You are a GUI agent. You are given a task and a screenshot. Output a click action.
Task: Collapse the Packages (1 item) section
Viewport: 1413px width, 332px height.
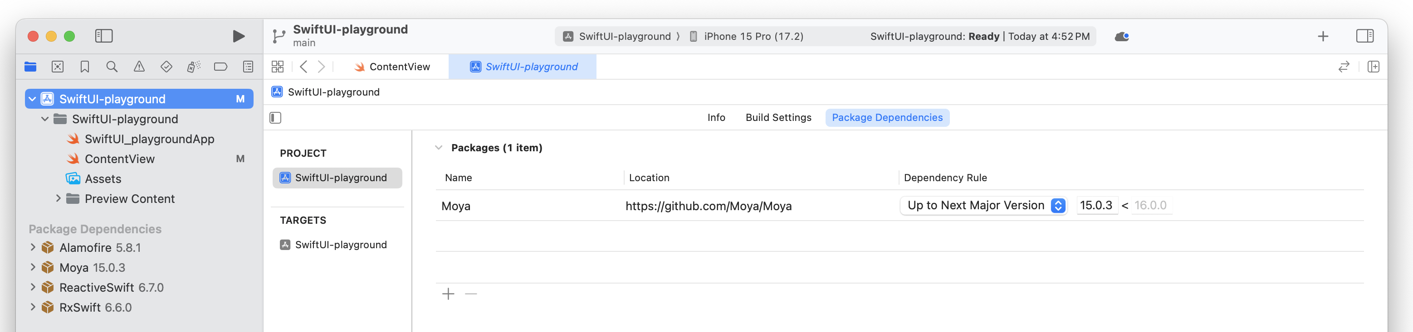438,147
